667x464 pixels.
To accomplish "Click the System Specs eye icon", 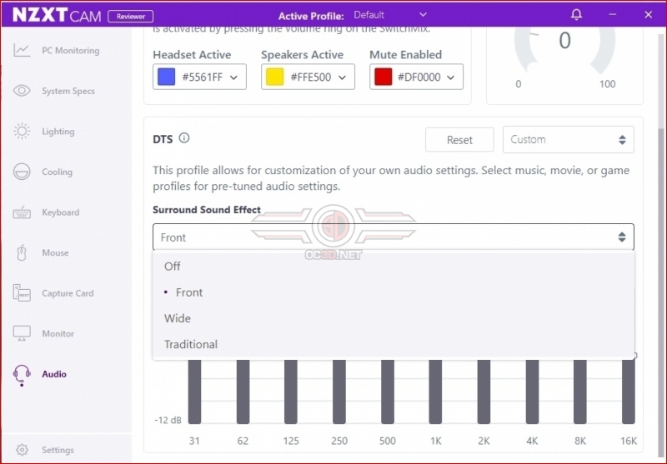I will coord(22,91).
